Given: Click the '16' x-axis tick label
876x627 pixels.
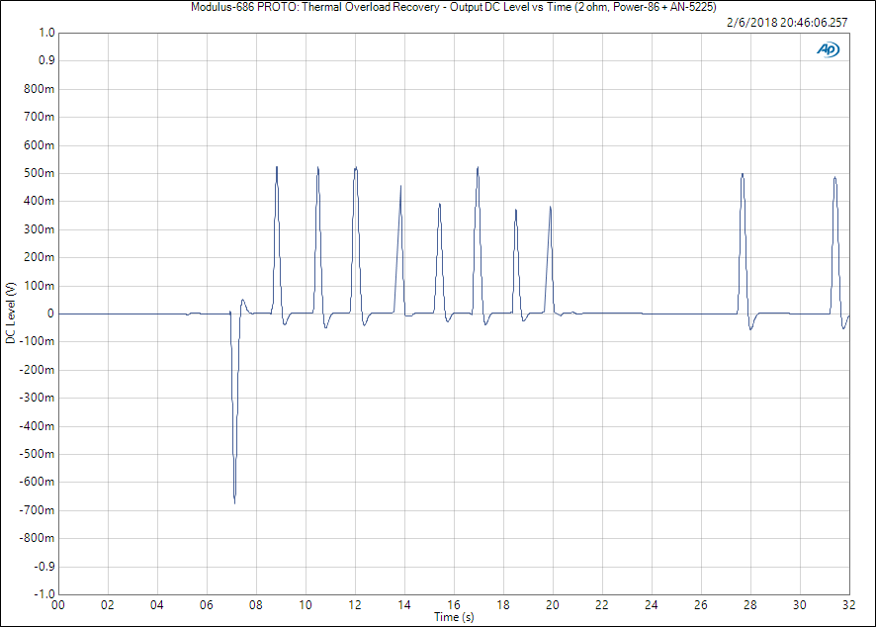Looking at the screenshot, I should click(454, 604).
